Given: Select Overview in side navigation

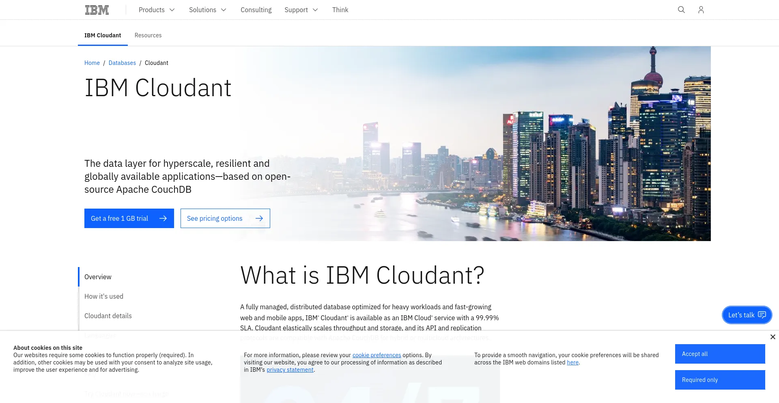Looking at the screenshot, I should coord(98,277).
